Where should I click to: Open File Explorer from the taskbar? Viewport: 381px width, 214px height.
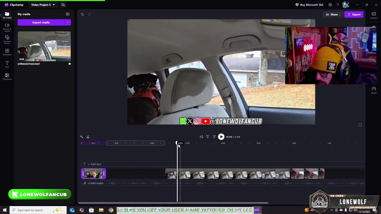pyautogui.click(x=101, y=210)
